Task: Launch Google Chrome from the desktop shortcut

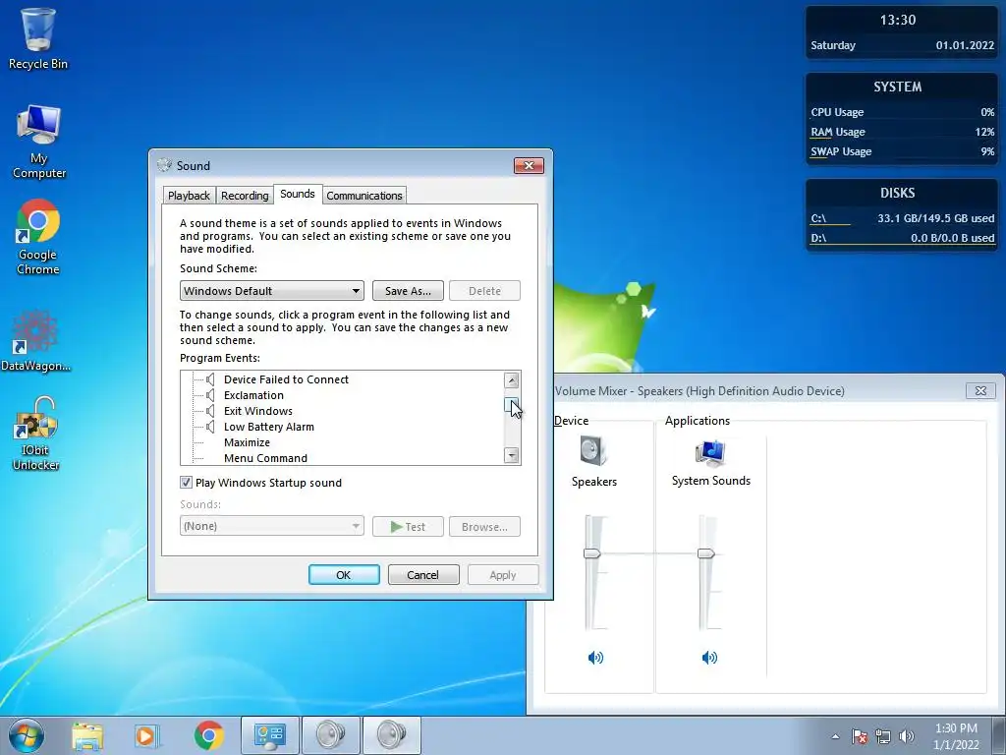Action: [x=38, y=237]
